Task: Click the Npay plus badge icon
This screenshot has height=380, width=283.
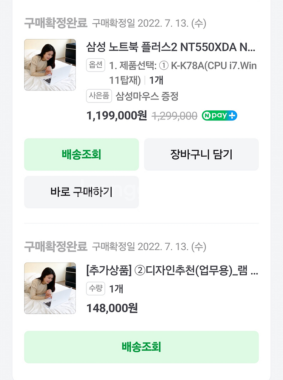Action: coord(219,116)
